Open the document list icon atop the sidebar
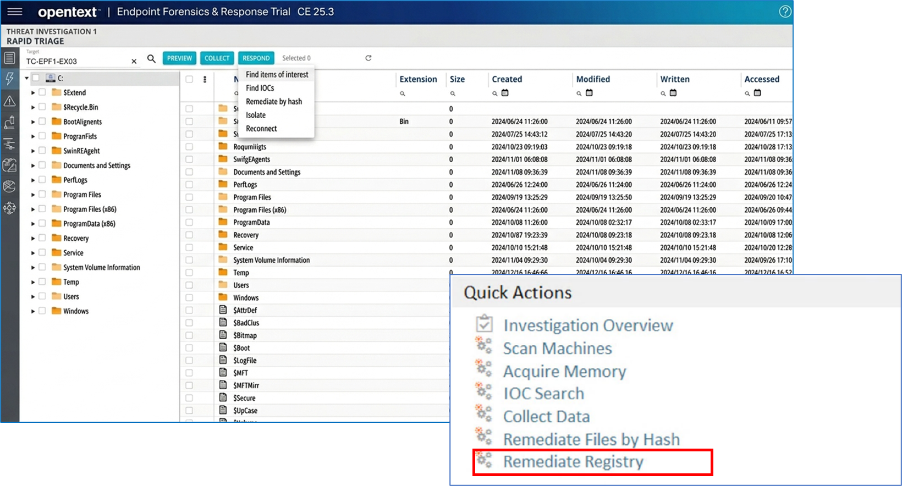The width and height of the screenshot is (902, 486). coord(9,58)
